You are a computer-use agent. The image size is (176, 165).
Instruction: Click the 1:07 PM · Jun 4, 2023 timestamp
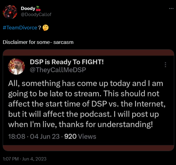pyautogui.click(x=25, y=159)
